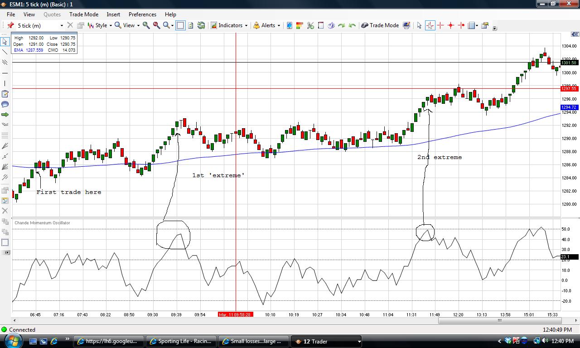
Task: Toggle the crosshair pointer cursor mode
Action: pos(430,25)
